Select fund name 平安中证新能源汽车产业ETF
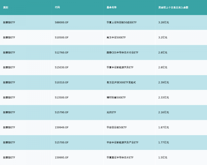 (122, 143)
